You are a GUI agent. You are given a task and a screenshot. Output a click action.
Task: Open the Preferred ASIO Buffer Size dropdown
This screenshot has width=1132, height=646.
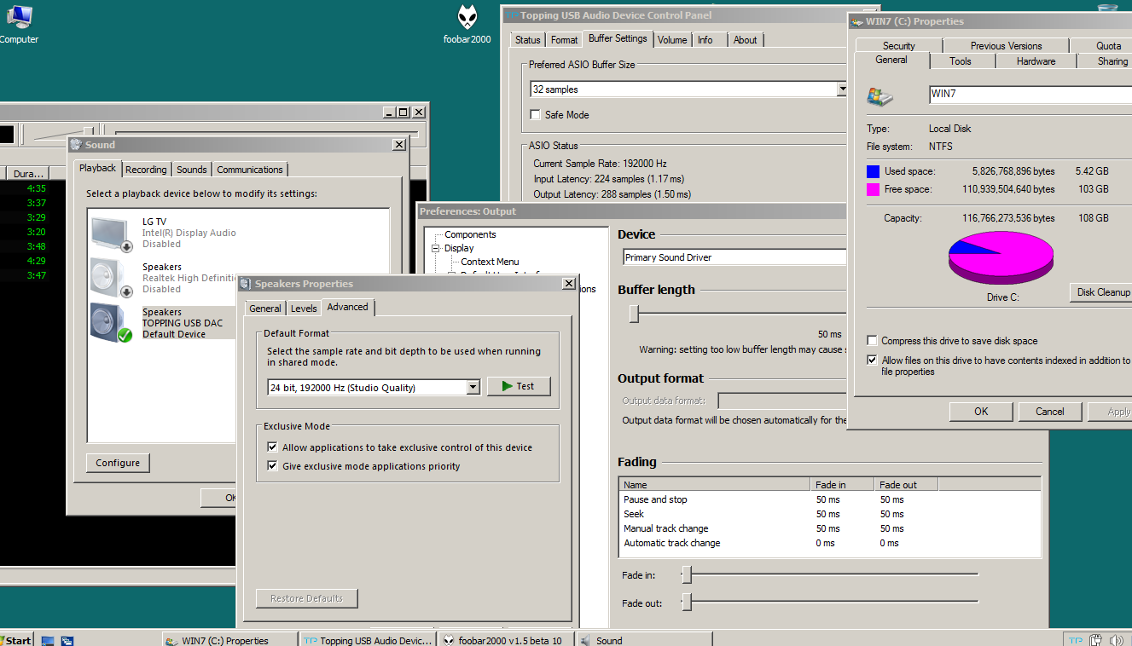coord(842,89)
